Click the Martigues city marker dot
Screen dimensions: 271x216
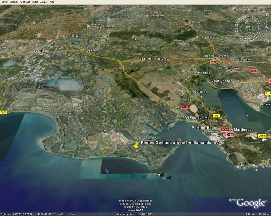(x=232, y=131)
